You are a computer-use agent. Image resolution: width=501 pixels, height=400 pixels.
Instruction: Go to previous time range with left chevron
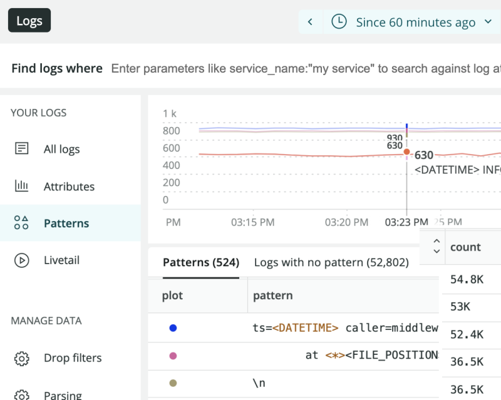[310, 22]
